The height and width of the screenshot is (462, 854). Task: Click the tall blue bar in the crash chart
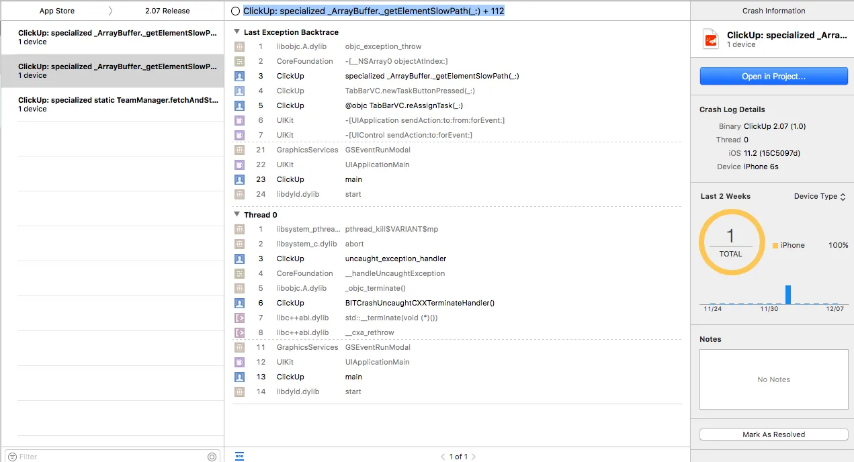coord(788,295)
